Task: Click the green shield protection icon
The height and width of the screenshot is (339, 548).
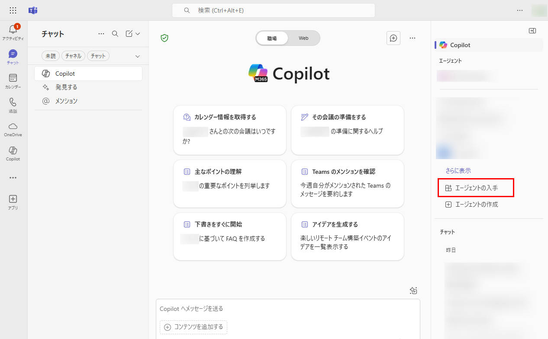Action: 164,38
